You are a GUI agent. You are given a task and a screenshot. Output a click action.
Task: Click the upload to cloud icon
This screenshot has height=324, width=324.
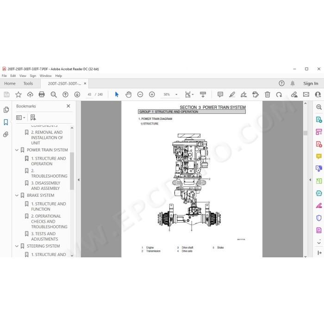point(30,94)
